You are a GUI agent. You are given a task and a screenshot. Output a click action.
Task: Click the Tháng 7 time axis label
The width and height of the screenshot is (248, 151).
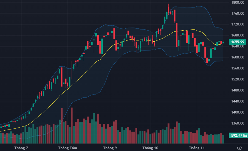point(21,148)
